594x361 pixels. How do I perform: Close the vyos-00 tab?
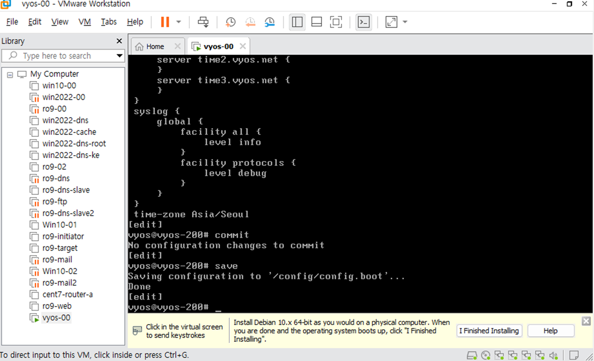pos(243,46)
